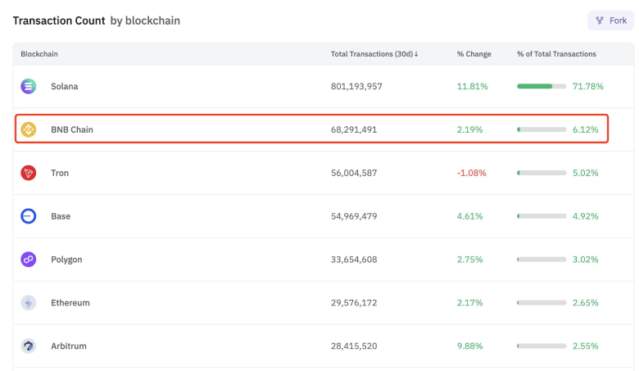The image size is (639, 371).
Task: Click the Ethereum logo icon
Action: [x=29, y=303]
